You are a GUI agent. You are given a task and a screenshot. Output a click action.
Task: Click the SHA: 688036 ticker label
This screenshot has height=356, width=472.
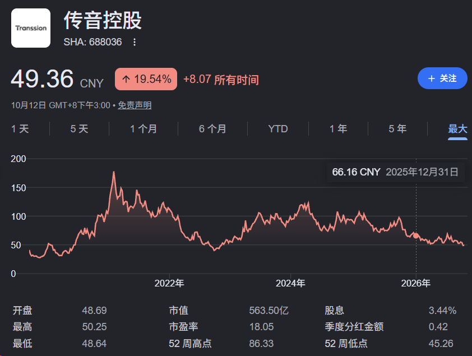tap(92, 42)
